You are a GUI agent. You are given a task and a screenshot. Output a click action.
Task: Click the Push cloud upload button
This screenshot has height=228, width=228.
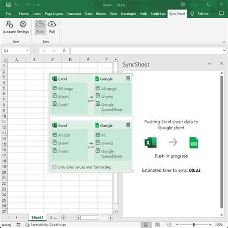(40, 27)
